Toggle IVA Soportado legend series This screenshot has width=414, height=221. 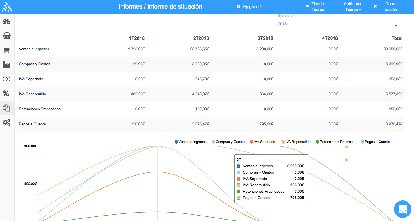(263, 142)
